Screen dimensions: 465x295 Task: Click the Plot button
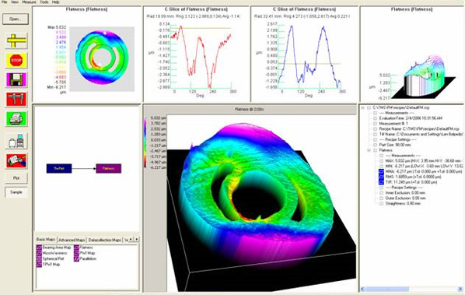pyautogui.click(x=16, y=178)
